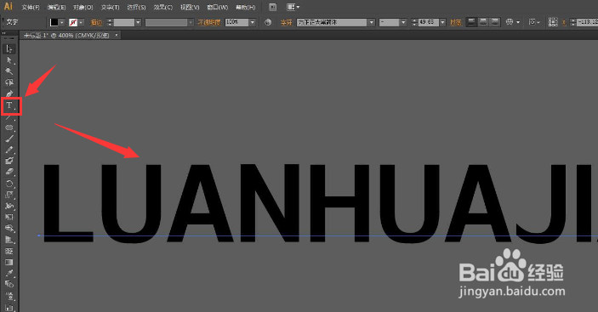Open the 选择(S) Select menu
The height and width of the screenshot is (312, 598).
tap(137, 8)
